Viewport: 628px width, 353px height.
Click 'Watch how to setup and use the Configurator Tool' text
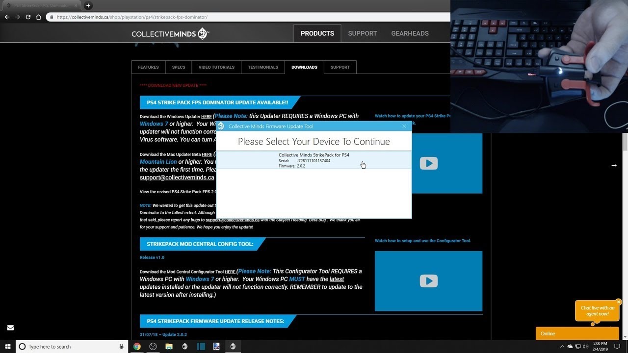click(x=423, y=241)
